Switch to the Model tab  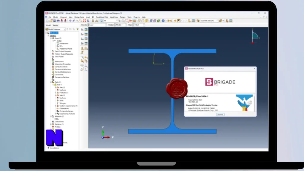point(48,26)
